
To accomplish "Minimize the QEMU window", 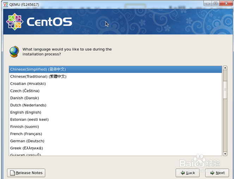I will tap(208, 4).
